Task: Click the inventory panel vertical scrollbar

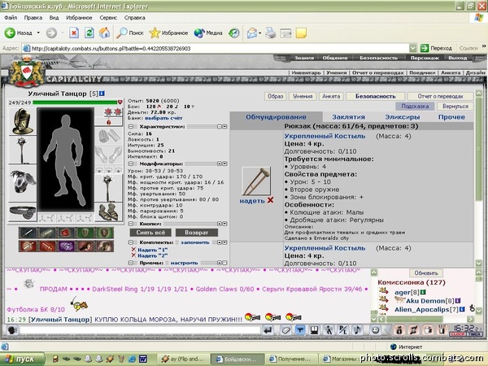Action: pos(479,179)
